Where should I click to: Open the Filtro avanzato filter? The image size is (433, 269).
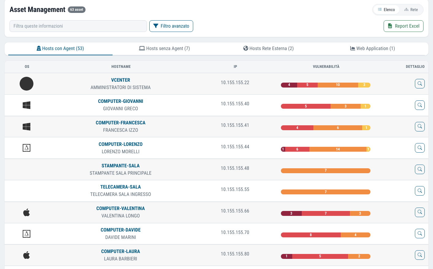coord(171,26)
